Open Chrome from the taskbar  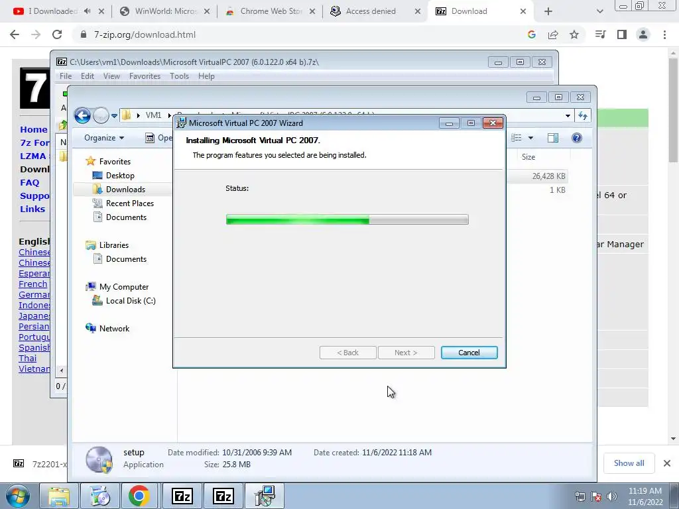(x=139, y=496)
